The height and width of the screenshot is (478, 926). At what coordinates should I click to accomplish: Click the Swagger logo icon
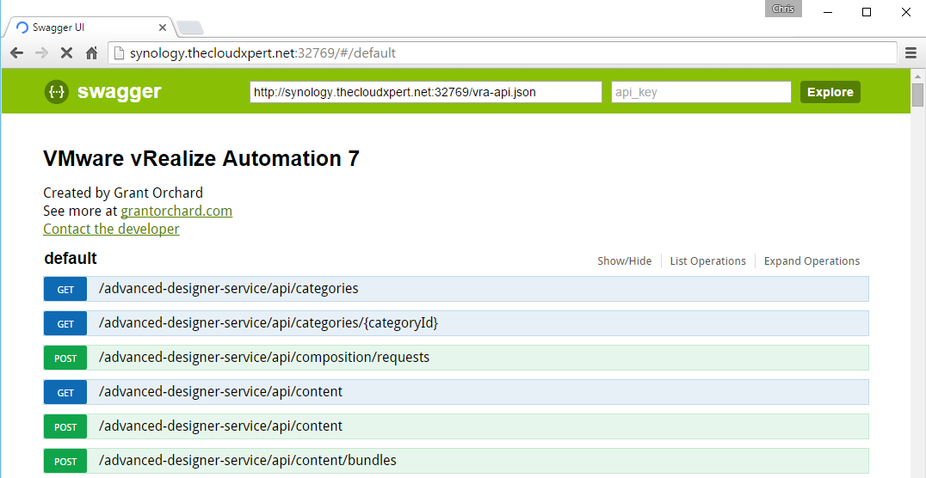click(57, 92)
